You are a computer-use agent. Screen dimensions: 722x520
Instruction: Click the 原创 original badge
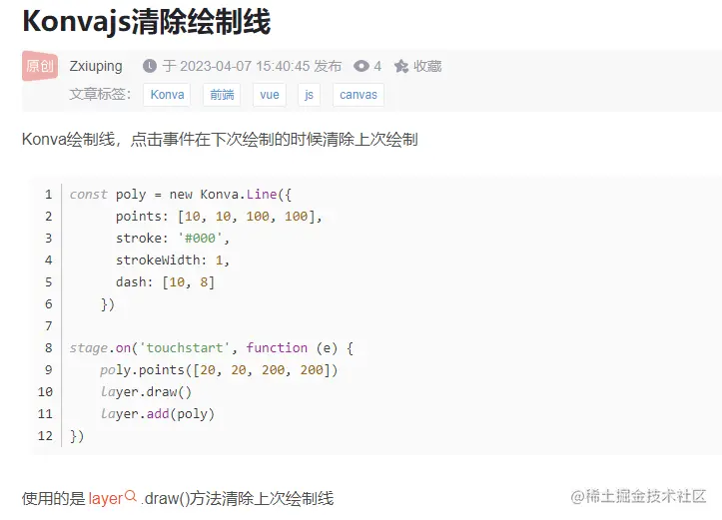(x=40, y=66)
